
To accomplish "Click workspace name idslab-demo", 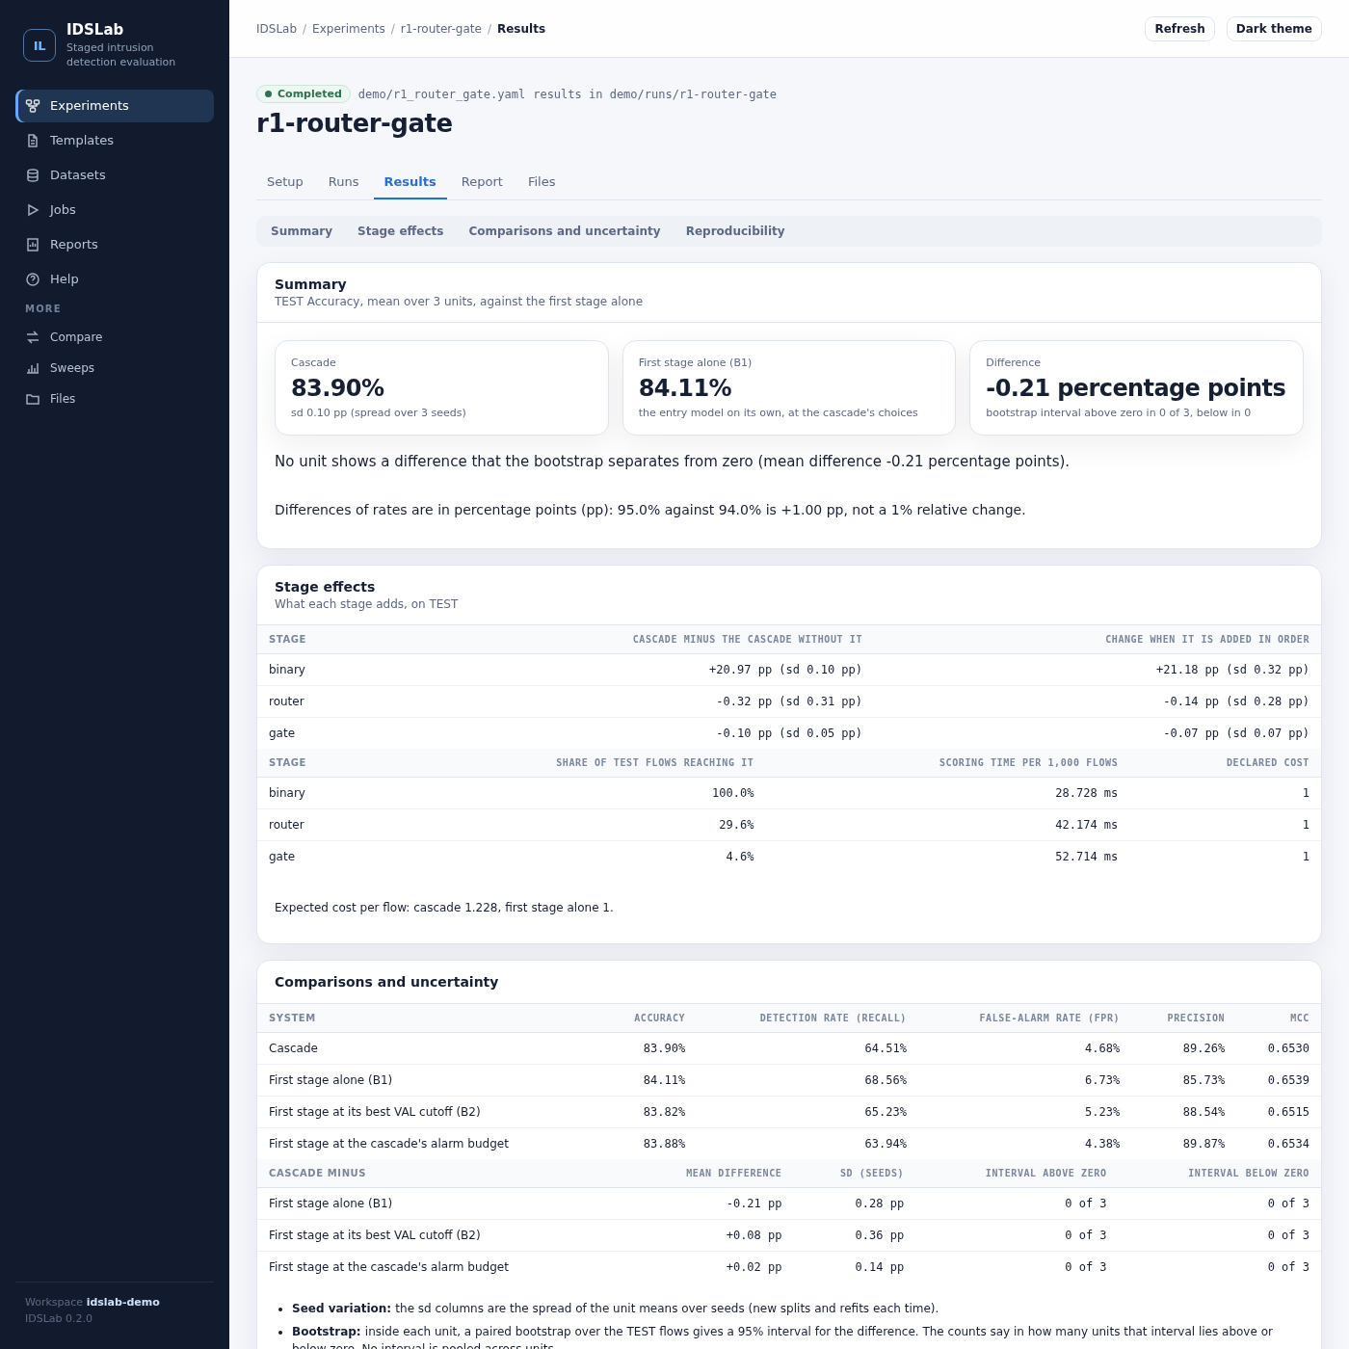I will pyautogui.click(x=123, y=1303).
